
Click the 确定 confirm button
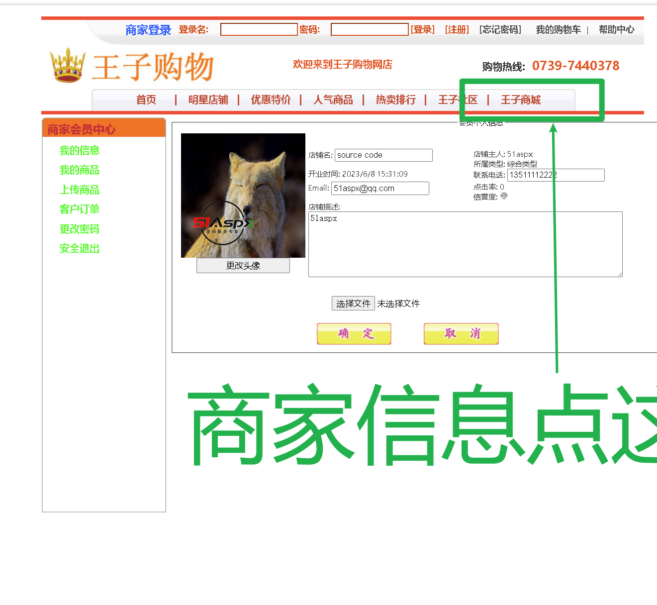click(x=354, y=333)
